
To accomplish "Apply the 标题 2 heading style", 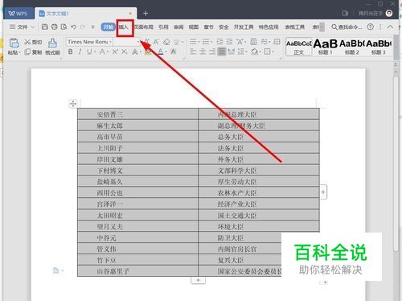I will [352, 47].
